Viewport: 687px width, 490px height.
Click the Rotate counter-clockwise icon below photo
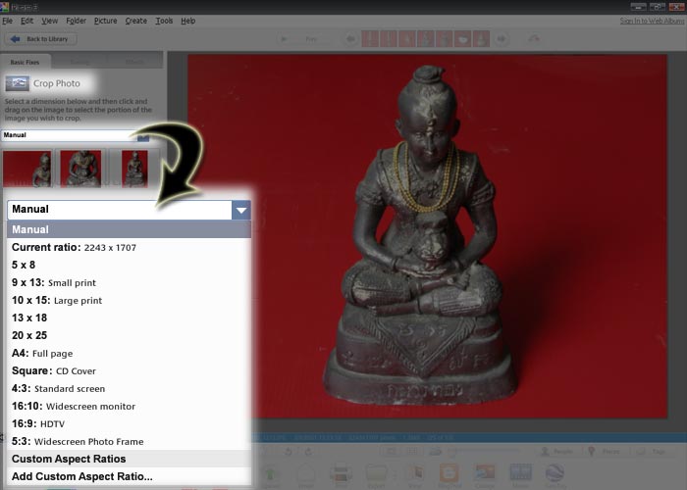pyautogui.click(x=289, y=451)
